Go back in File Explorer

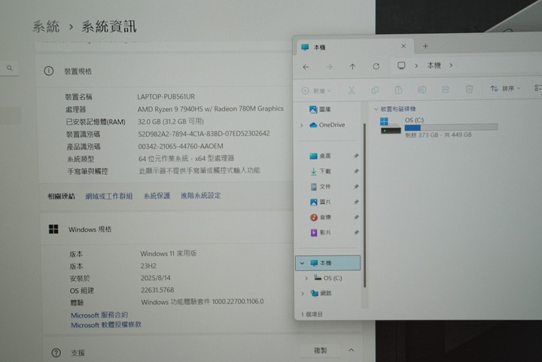pos(306,67)
